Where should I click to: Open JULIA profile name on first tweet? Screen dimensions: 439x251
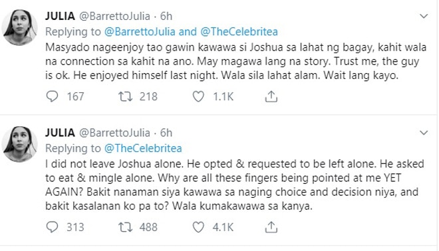(x=60, y=16)
